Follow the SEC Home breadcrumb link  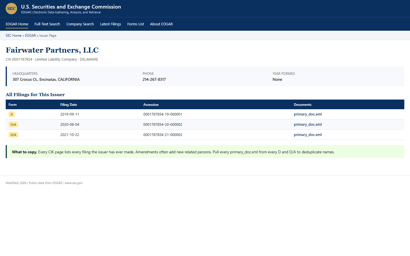click(x=13, y=36)
